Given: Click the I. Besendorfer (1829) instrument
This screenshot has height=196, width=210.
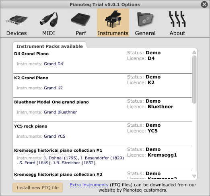Looking at the screenshot, I should pos(102,158).
